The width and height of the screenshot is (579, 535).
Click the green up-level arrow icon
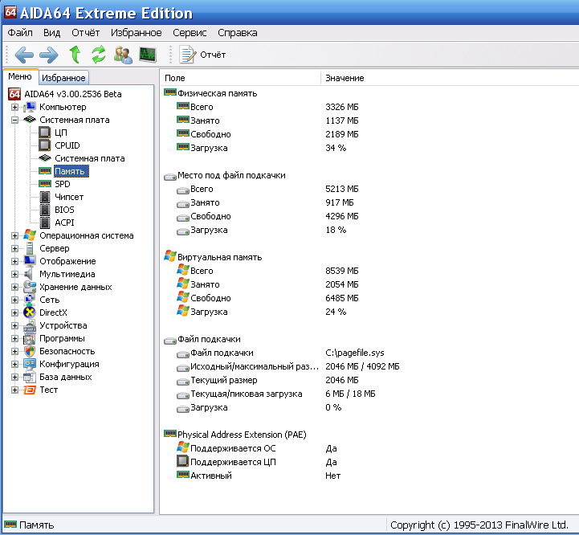click(75, 55)
